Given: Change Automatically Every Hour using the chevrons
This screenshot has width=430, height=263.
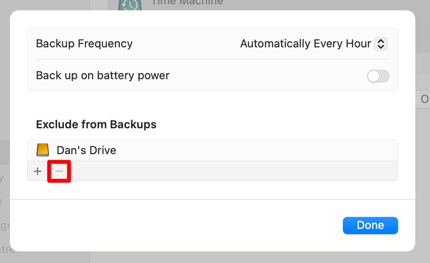Looking at the screenshot, I should [x=380, y=43].
